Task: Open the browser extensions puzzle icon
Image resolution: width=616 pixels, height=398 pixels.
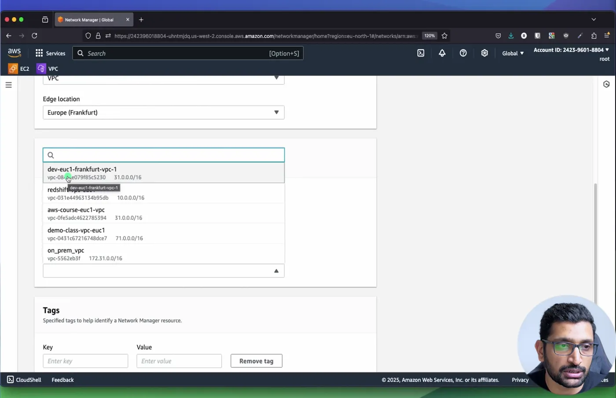Action: (x=594, y=36)
